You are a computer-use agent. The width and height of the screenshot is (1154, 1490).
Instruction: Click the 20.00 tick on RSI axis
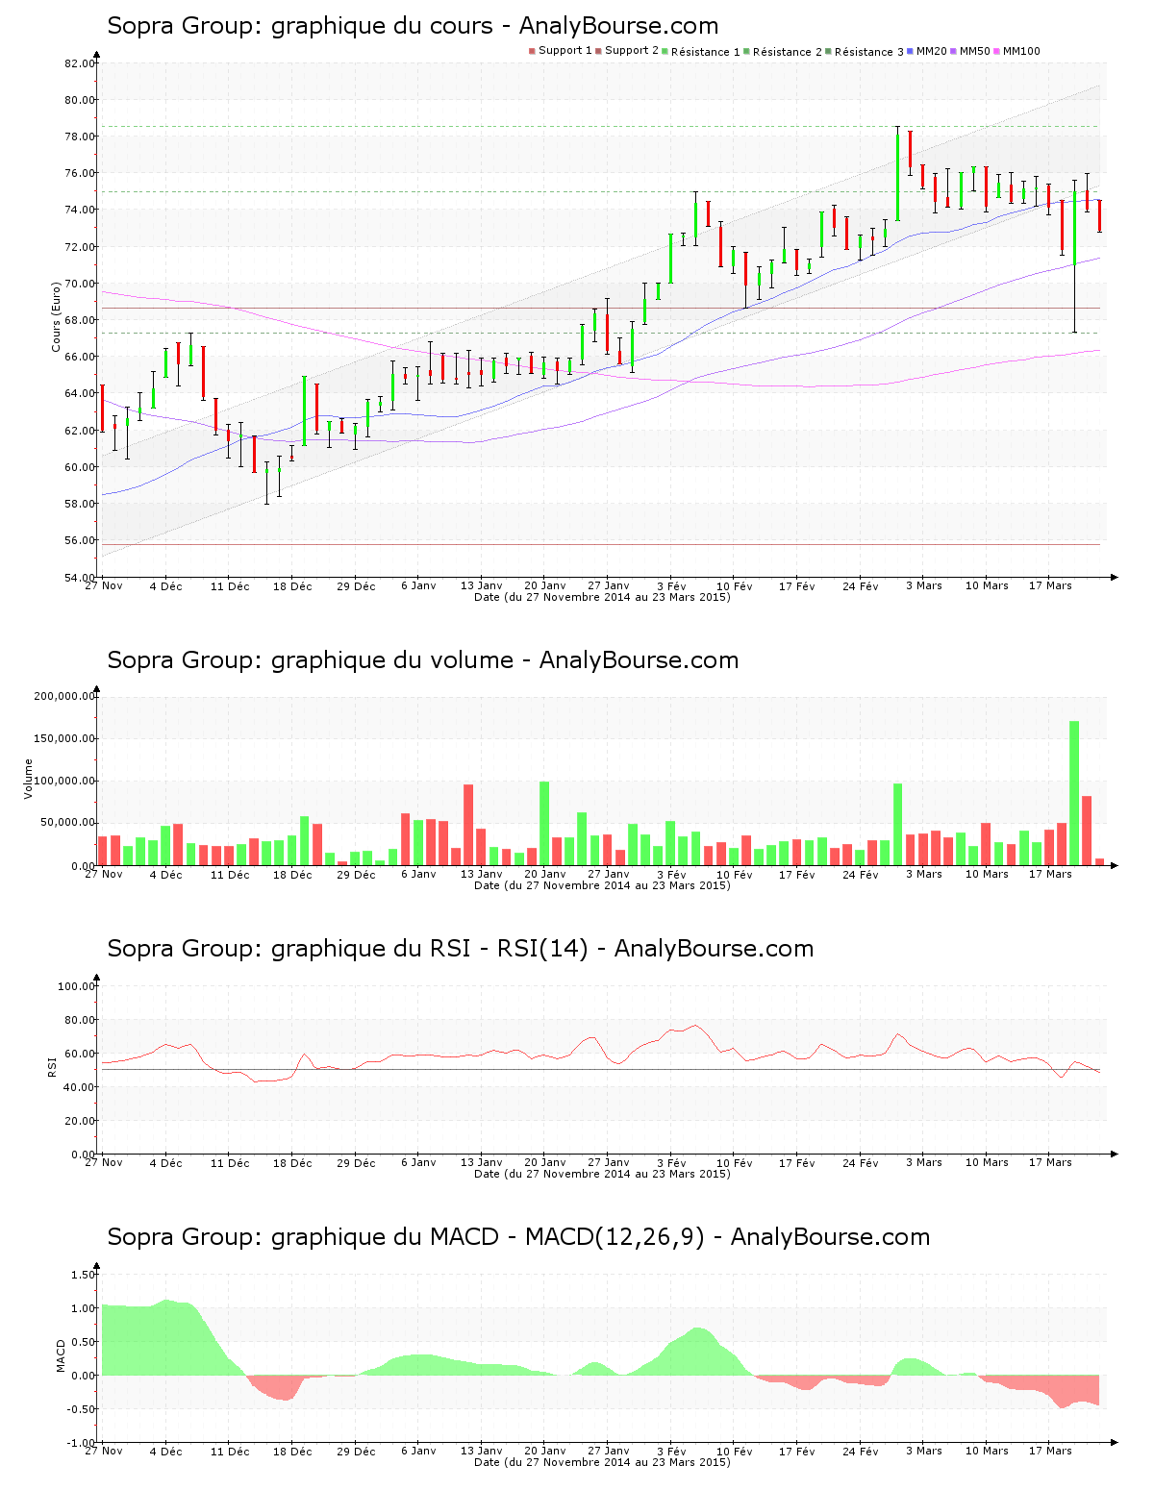80,1121
